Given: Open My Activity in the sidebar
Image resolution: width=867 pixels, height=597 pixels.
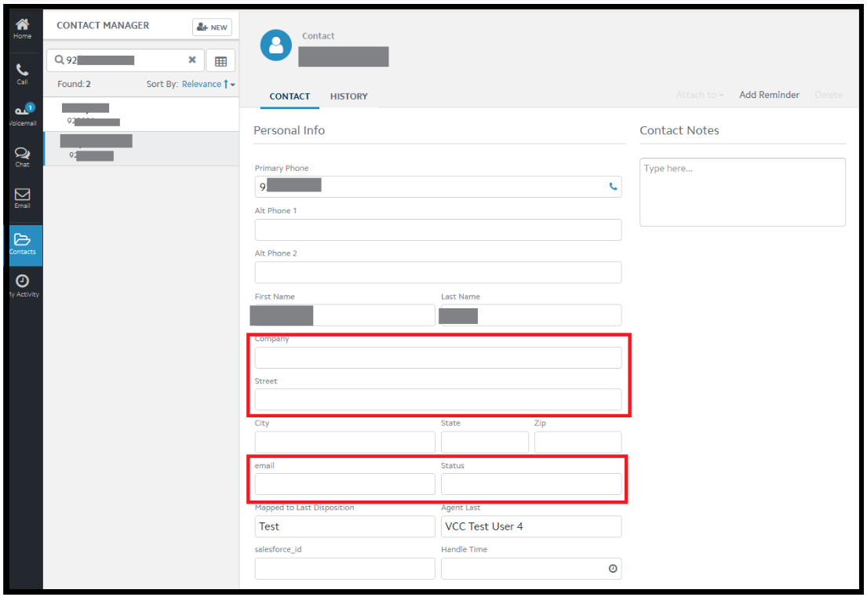Looking at the screenshot, I should pos(23,286).
